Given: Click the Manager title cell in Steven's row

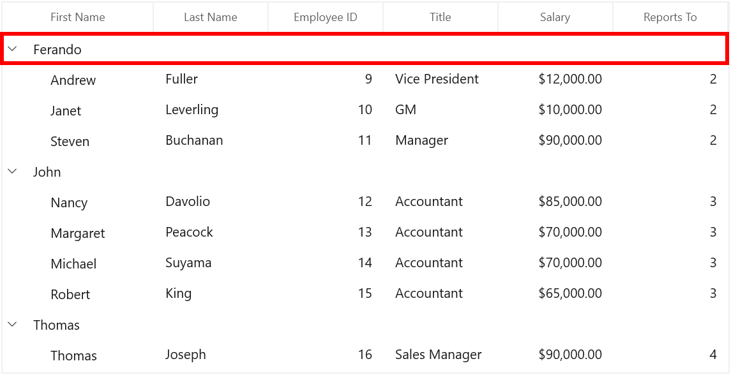Looking at the screenshot, I should (421, 140).
